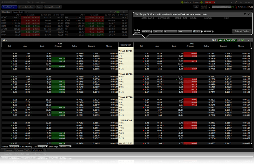The image size is (254, 165).
Task: Click the LMT price field
Action: 170,31
